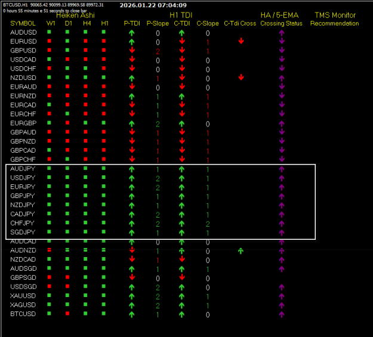This screenshot has width=373, height=337.
Task: Click the time to close bar countdown
Action: tap(45, 11)
